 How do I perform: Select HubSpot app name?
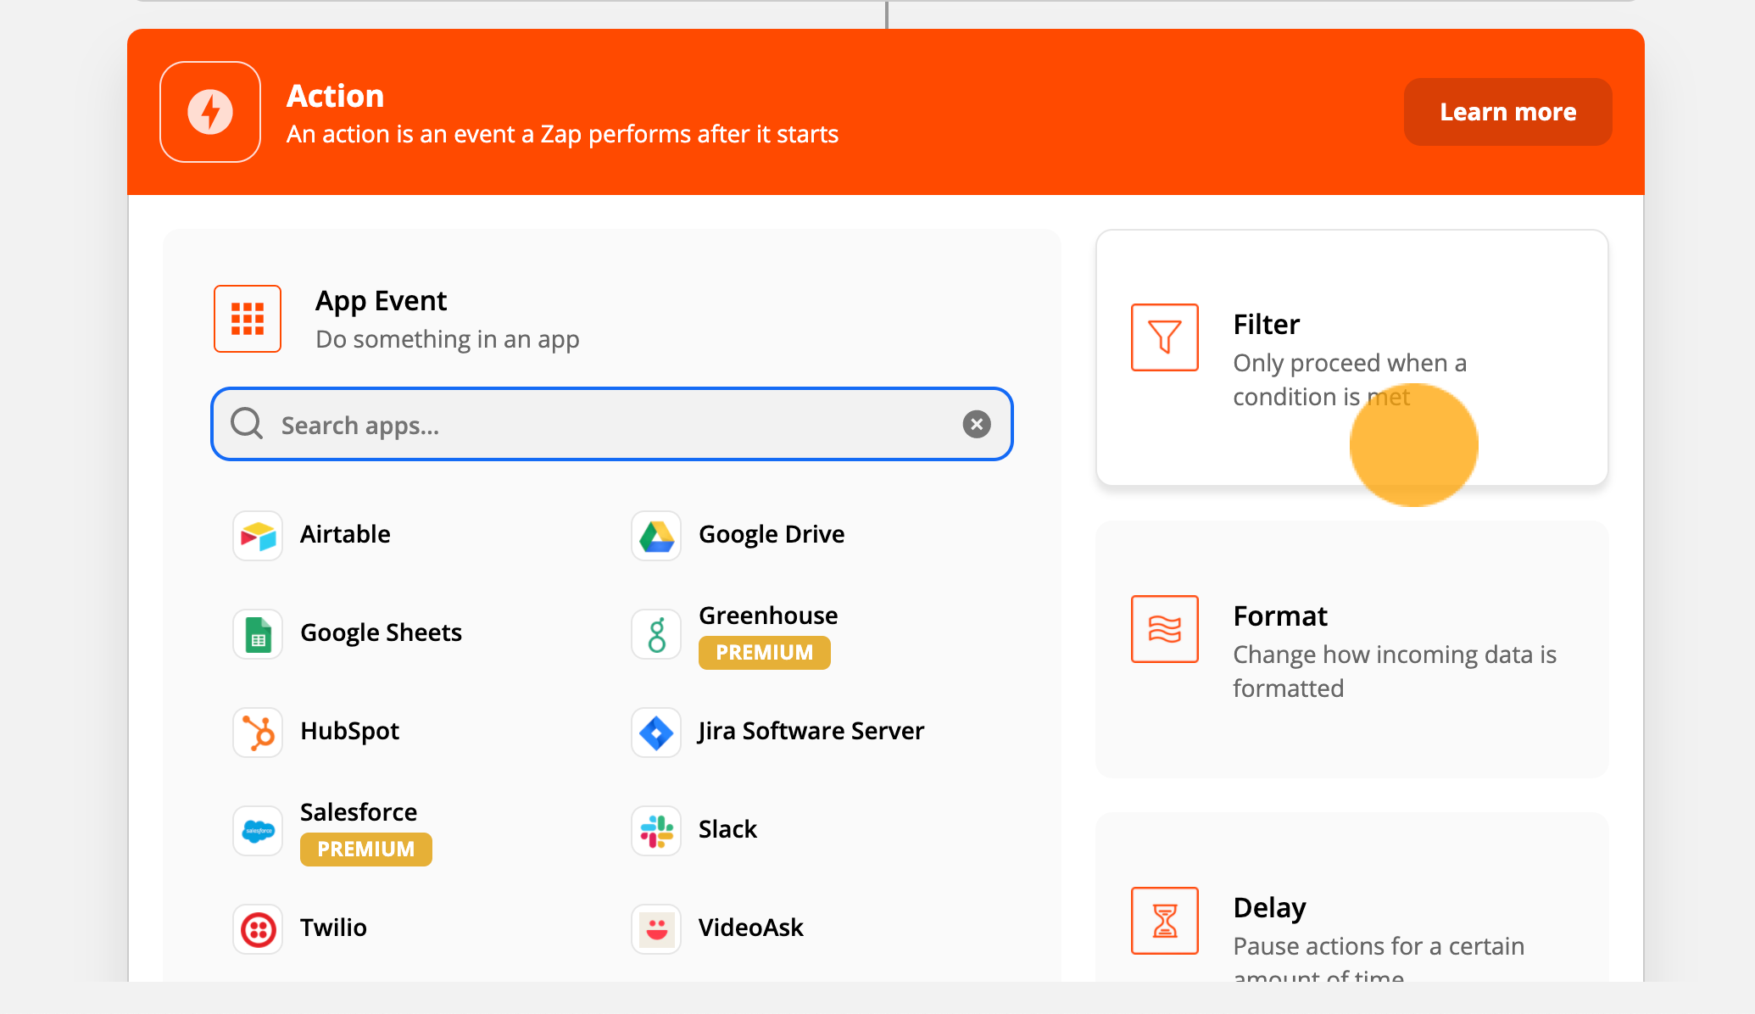[349, 731]
